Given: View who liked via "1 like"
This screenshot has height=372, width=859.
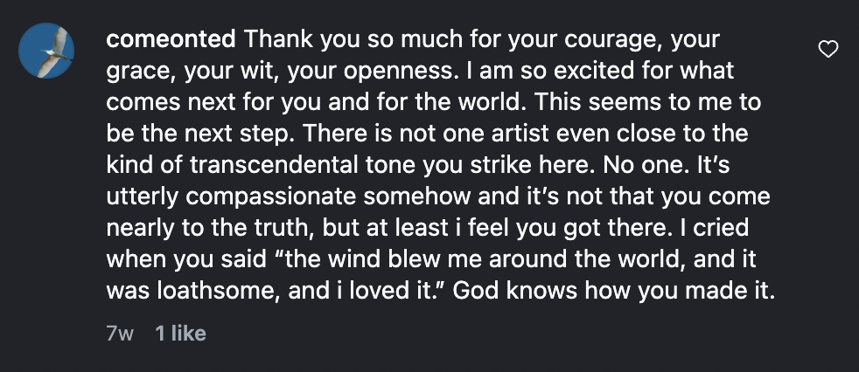Looking at the screenshot, I should [180, 333].
